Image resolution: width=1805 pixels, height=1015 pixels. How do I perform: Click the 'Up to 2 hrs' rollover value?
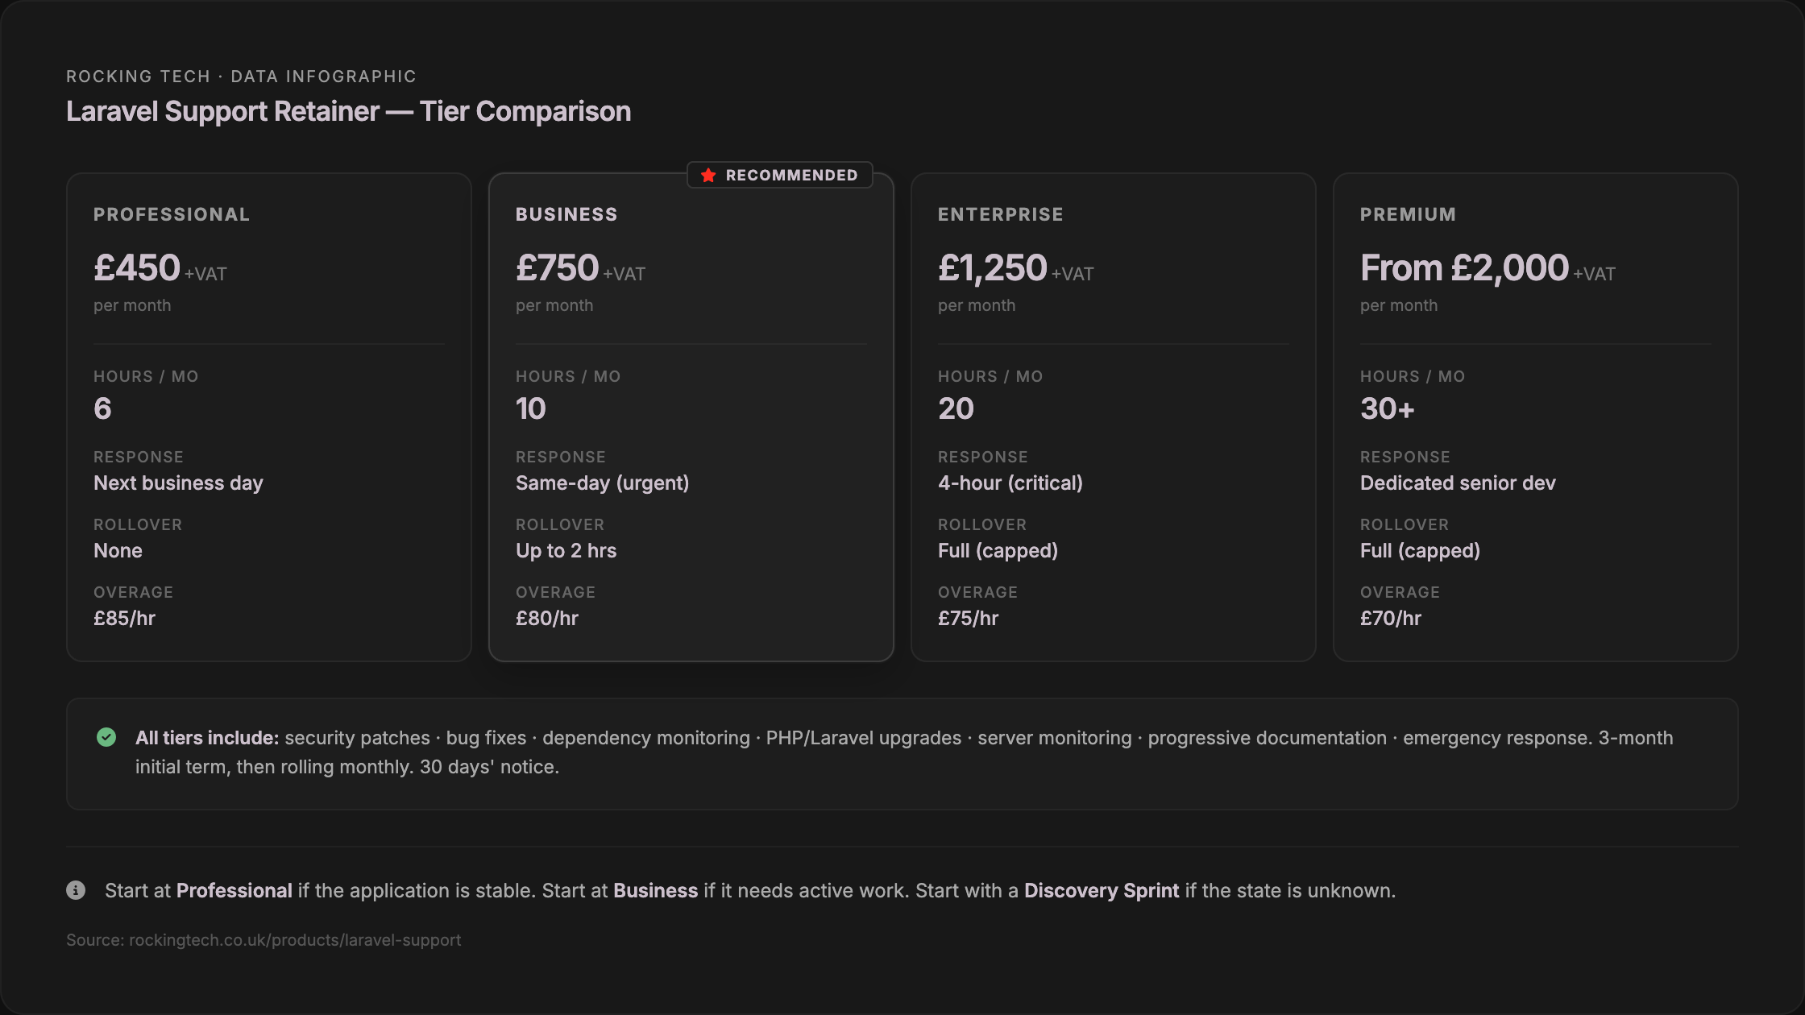(x=566, y=550)
